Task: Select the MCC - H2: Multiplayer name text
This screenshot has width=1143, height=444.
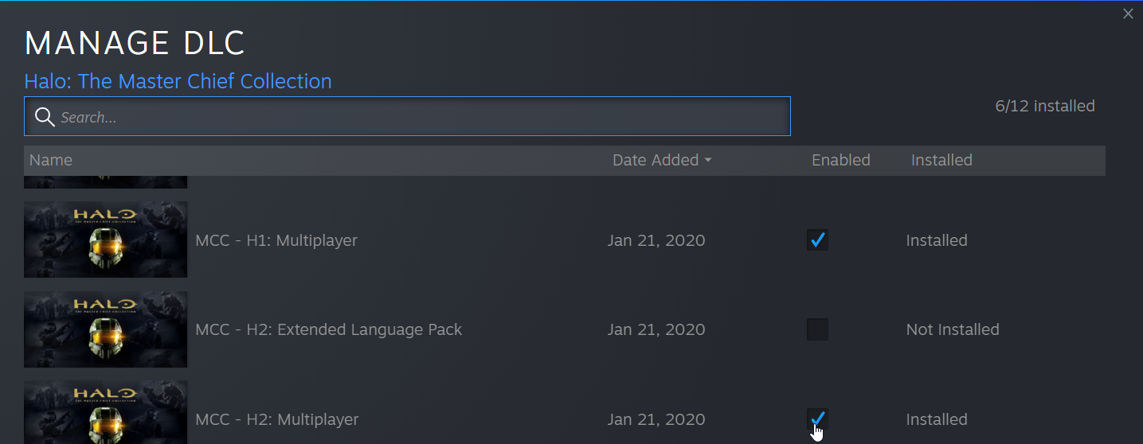Action: pos(277,419)
